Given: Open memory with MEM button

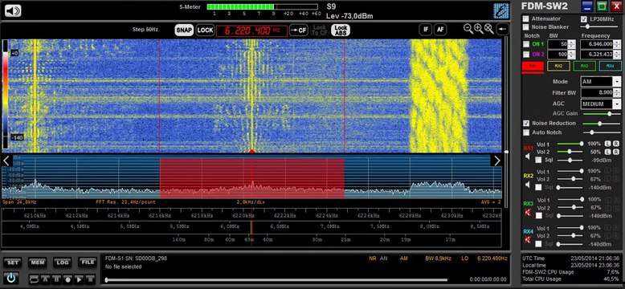Looking at the screenshot, I should [37, 263].
